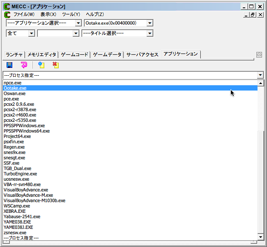Restore the inner document window
This screenshot has width=267, height=247.
253,15
